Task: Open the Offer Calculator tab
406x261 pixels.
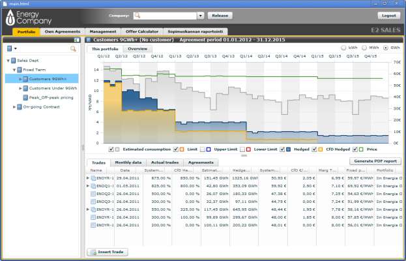Action: tap(142, 31)
